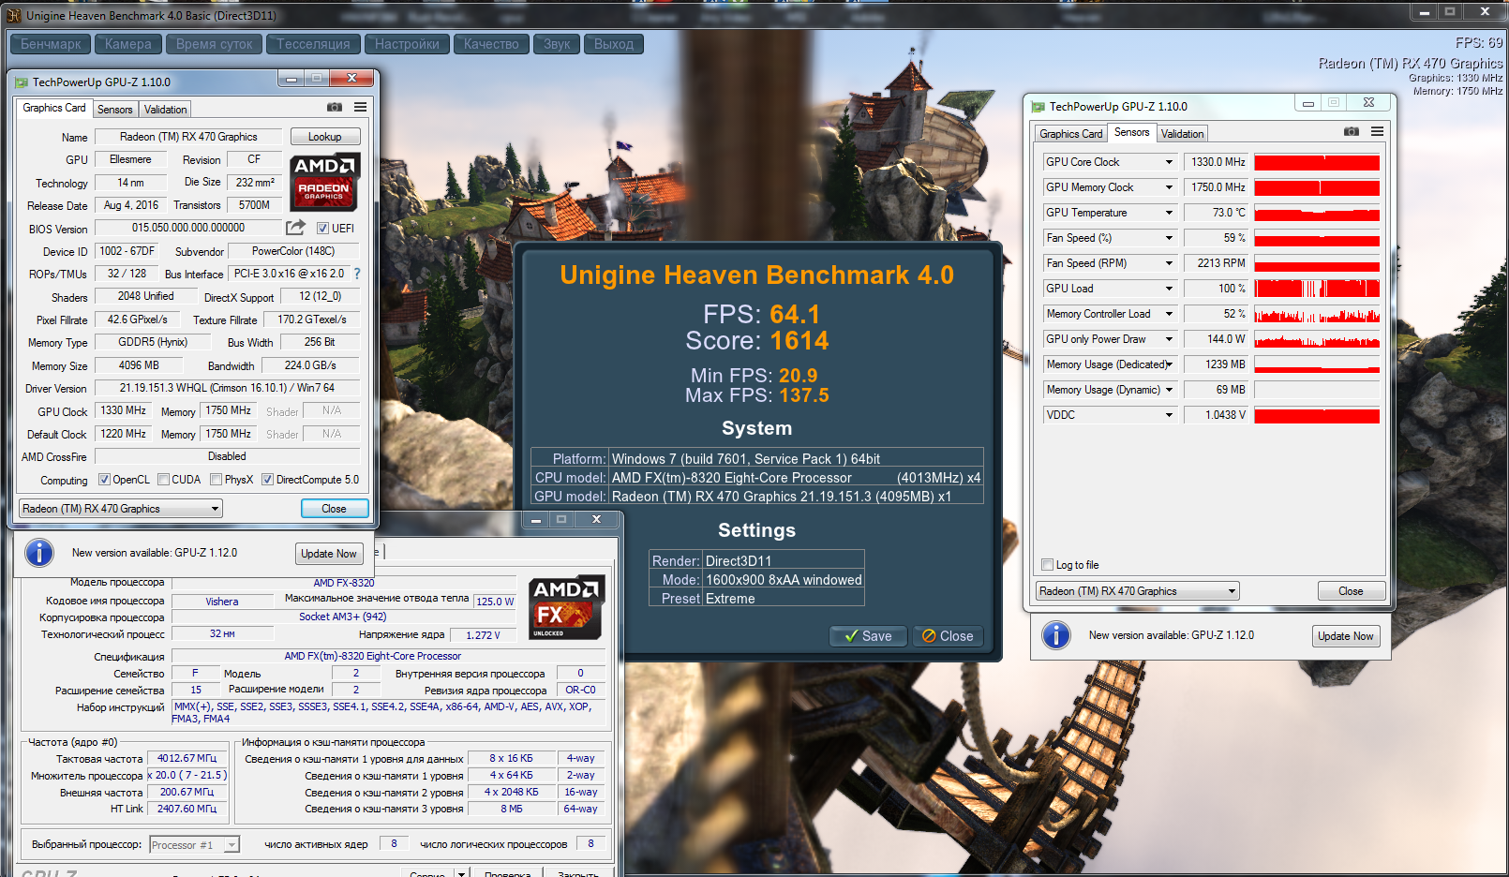Image resolution: width=1509 pixels, height=877 pixels.
Task: Click Close button in left GPU-Z window
Action: point(335,509)
